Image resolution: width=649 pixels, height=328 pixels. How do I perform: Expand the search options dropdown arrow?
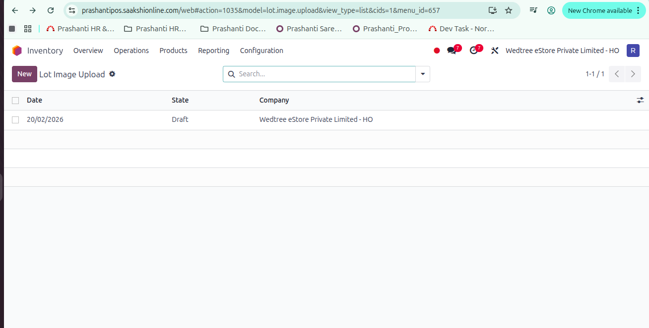(423, 74)
